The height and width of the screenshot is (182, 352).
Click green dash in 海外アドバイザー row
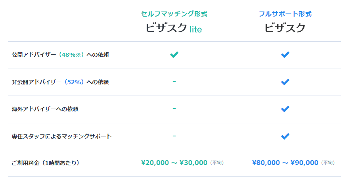click(174, 109)
